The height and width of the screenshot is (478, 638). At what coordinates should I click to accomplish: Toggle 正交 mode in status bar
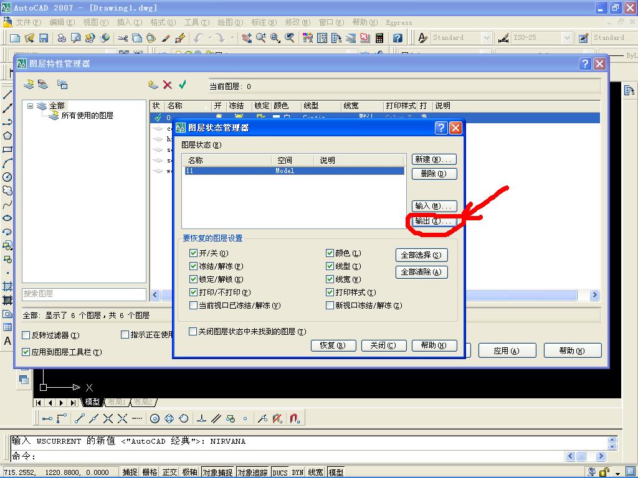click(169, 472)
